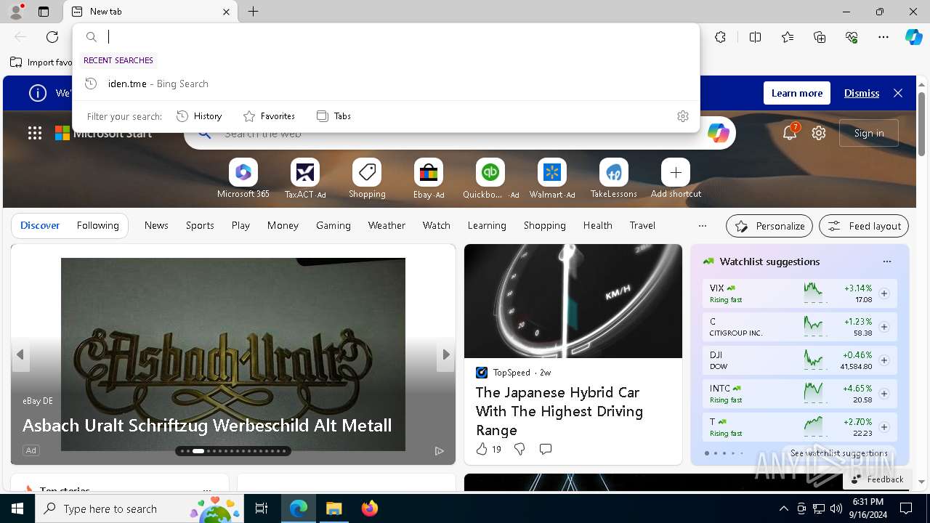Open Gaming category
Image resolution: width=930 pixels, height=523 pixels.
[x=333, y=226]
